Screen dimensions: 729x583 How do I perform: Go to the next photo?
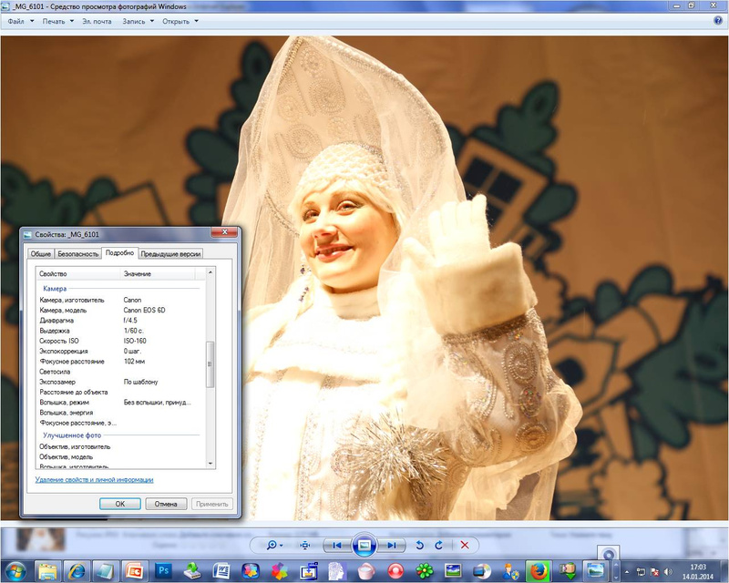[391, 545]
